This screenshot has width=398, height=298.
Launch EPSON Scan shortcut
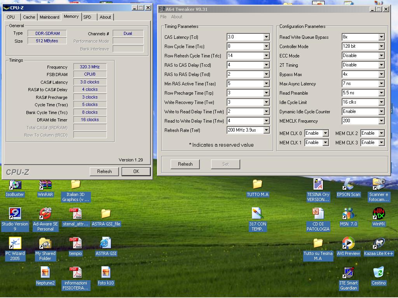click(x=348, y=188)
